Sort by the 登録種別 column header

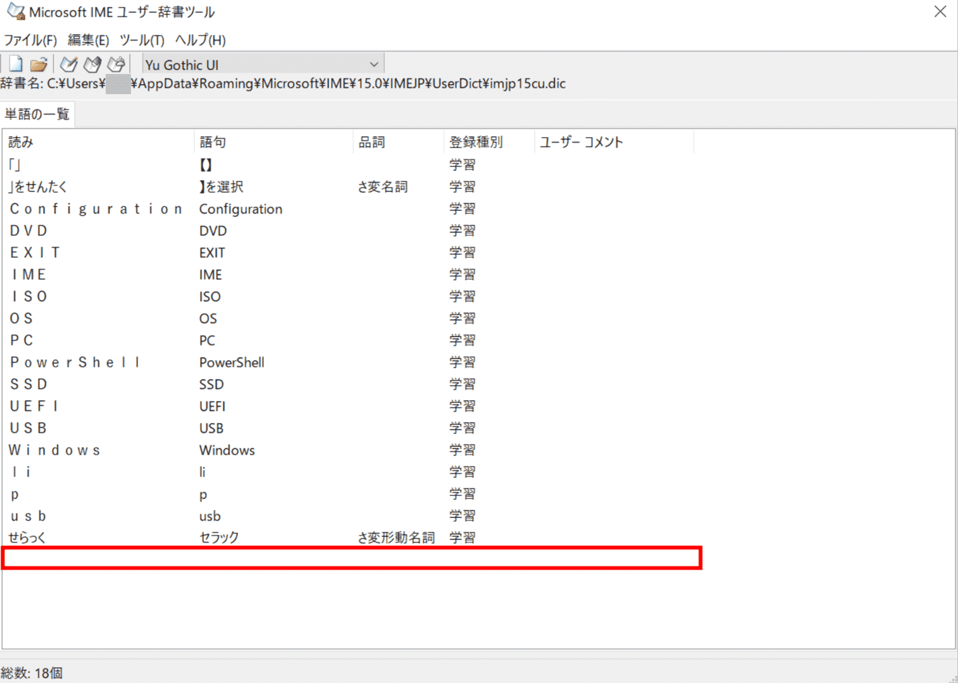(x=489, y=142)
